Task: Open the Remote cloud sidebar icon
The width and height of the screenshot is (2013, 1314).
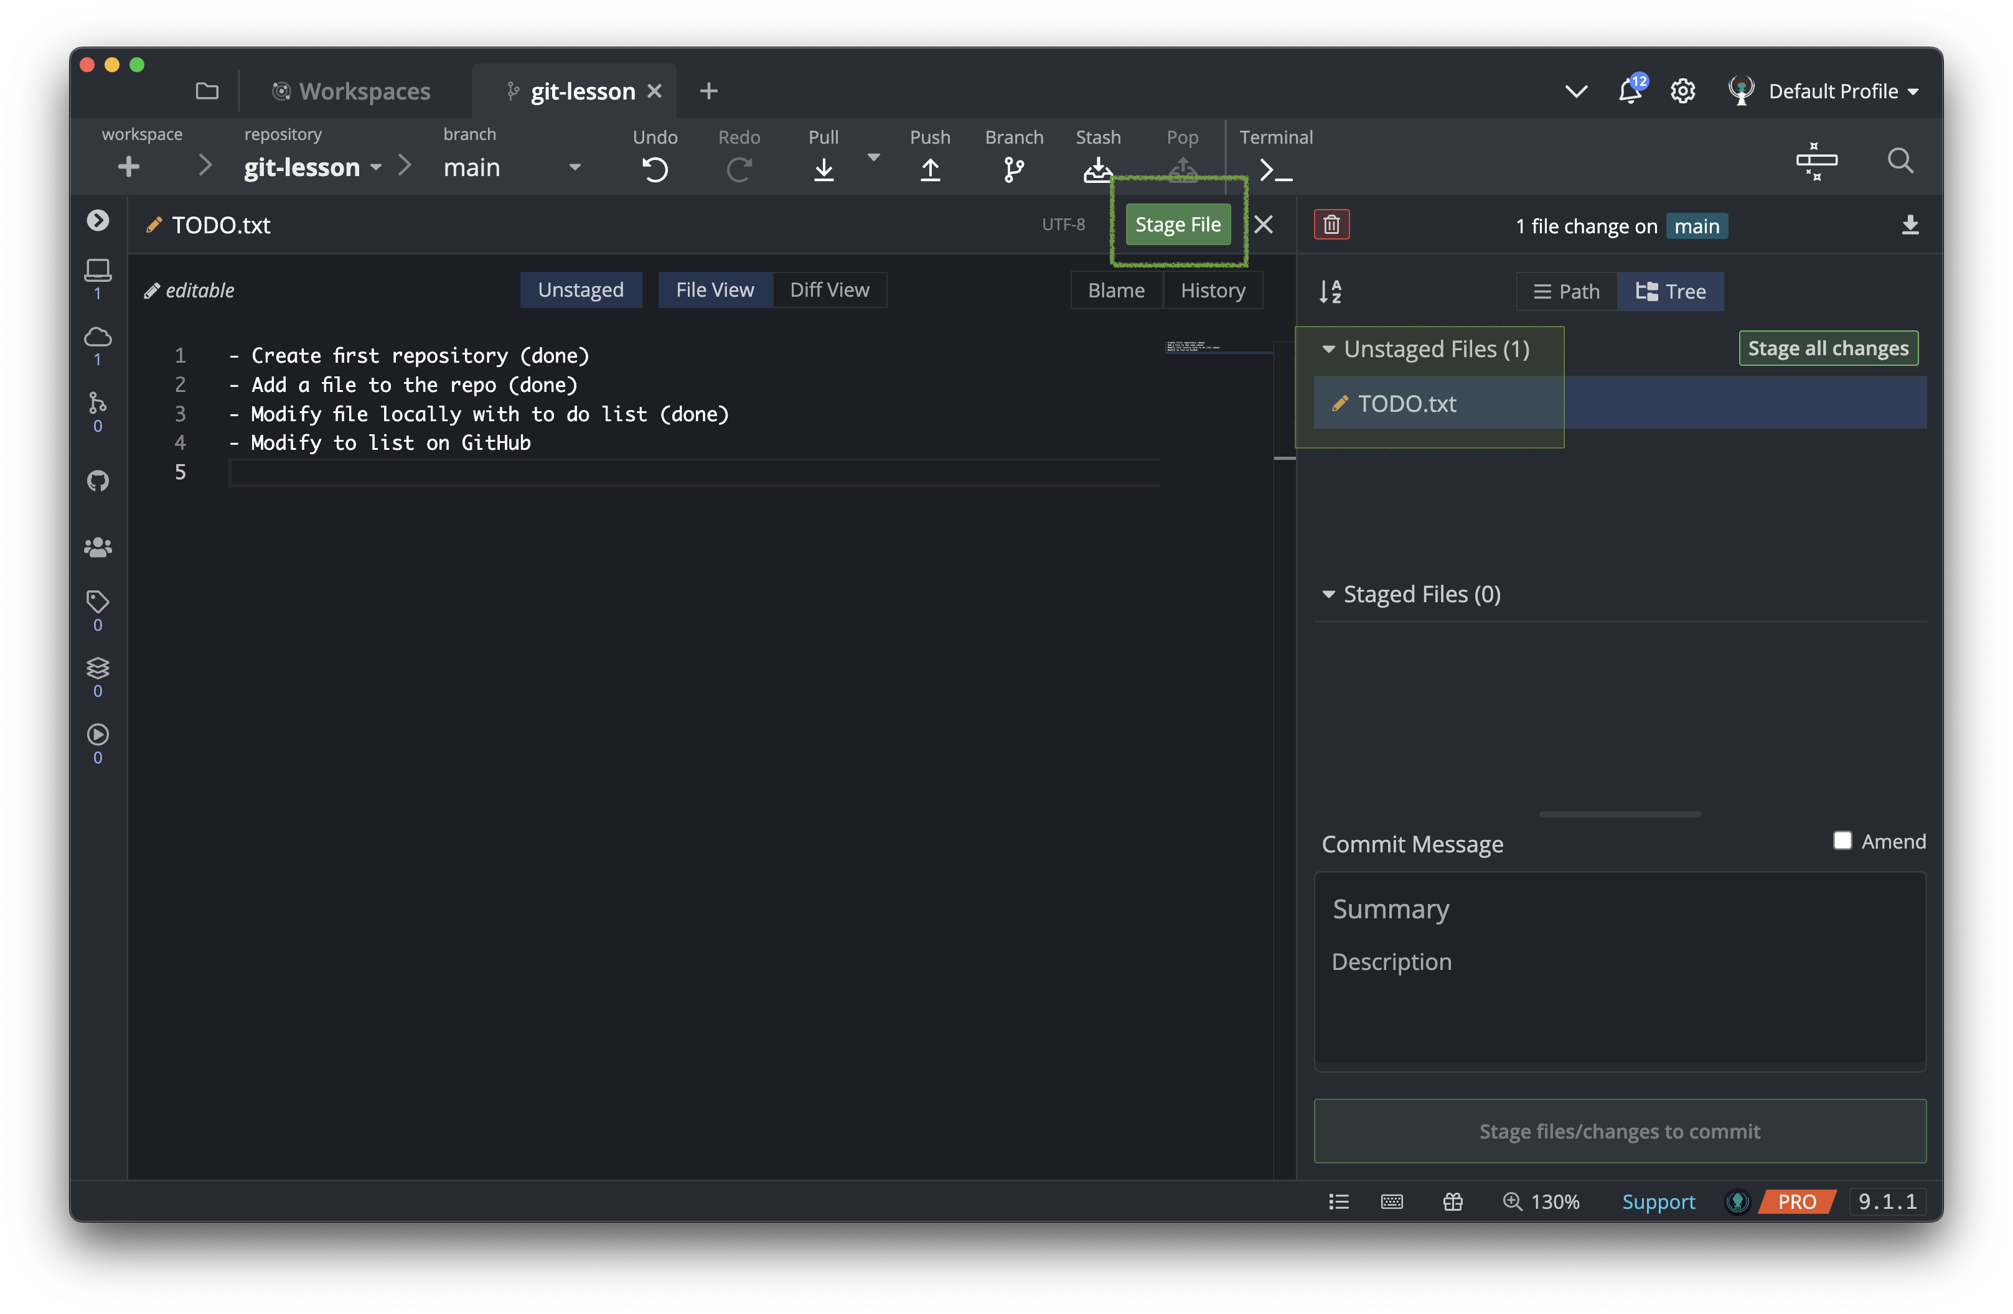Action: click(98, 336)
